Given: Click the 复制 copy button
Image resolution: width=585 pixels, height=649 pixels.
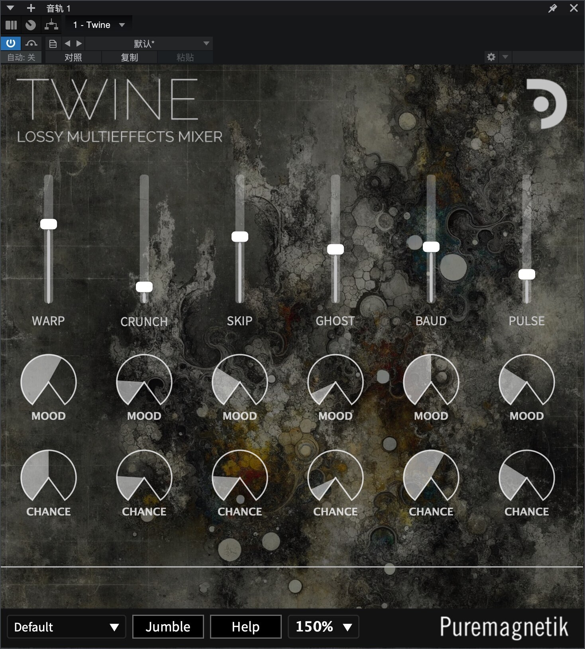Looking at the screenshot, I should pyautogui.click(x=130, y=57).
